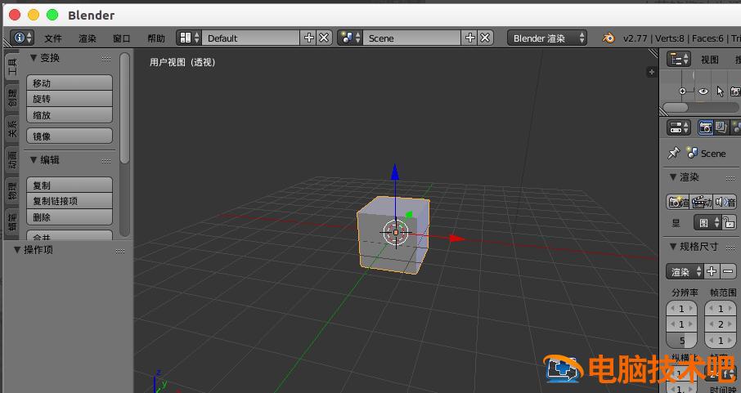Open the 窗口 menu

121,38
